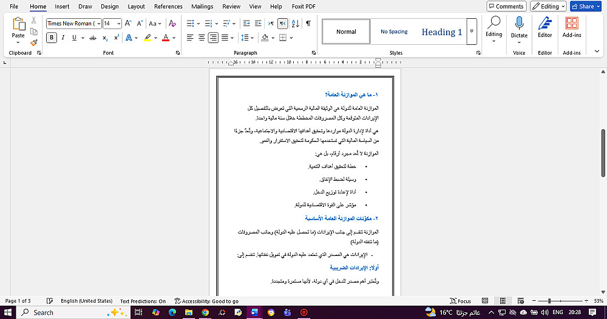
Task: Increase indent of the paragraph
Action: (258, 24)
